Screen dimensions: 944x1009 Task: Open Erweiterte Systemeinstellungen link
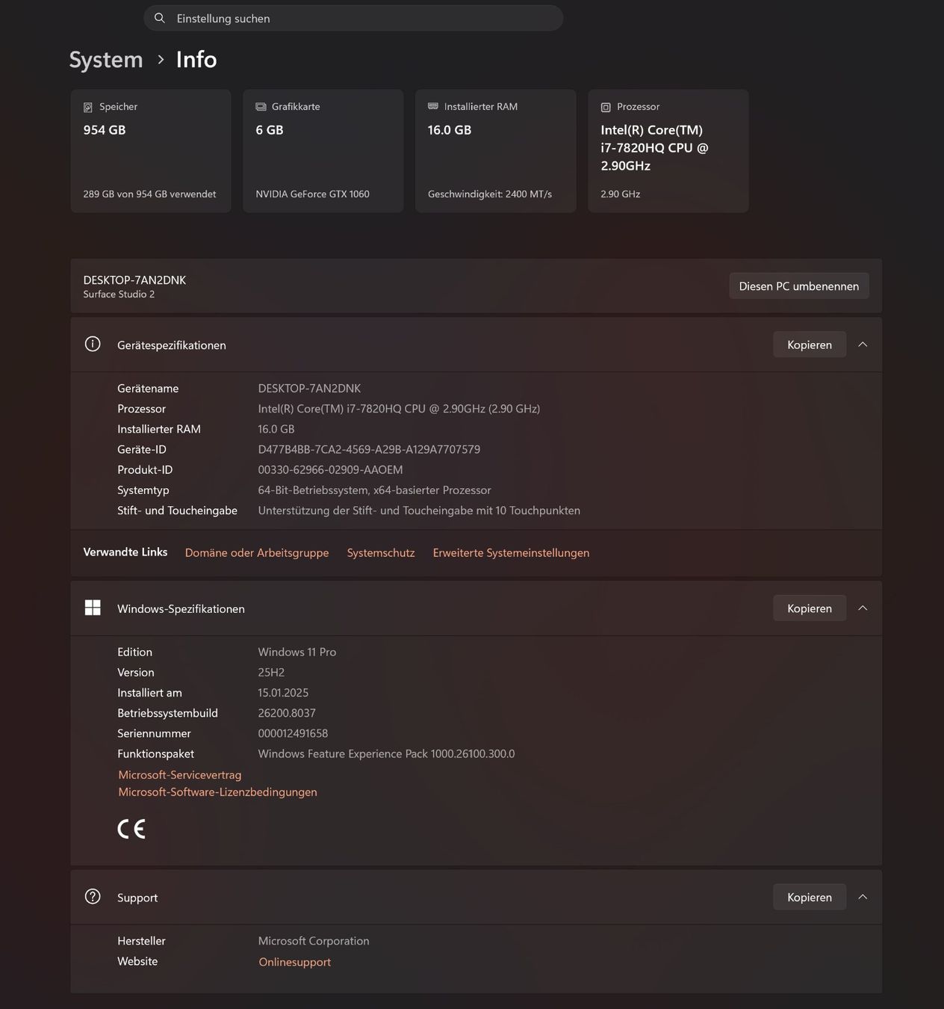[511, 552]
